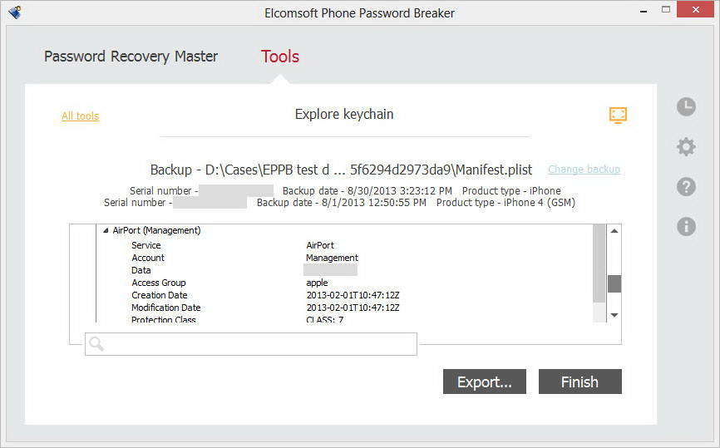Click the application logo in title bar
Image resolution: width=720 pixels, height=448 pixels.
(x=15, y=12)
